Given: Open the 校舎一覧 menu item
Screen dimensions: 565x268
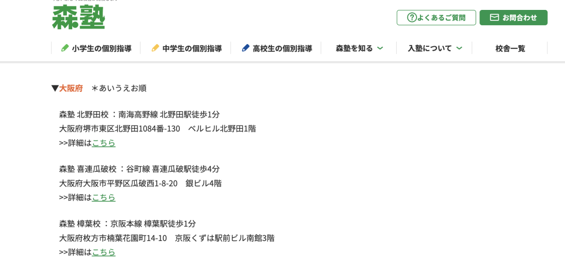Looking at the screenshot, I should 510,48.
